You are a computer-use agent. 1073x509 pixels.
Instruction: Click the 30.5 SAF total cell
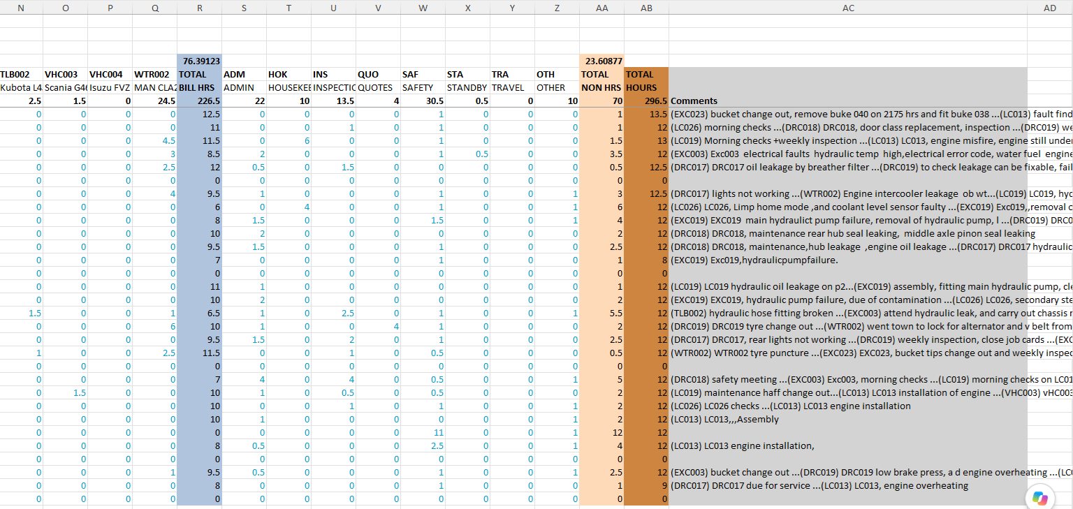point(423,101)
